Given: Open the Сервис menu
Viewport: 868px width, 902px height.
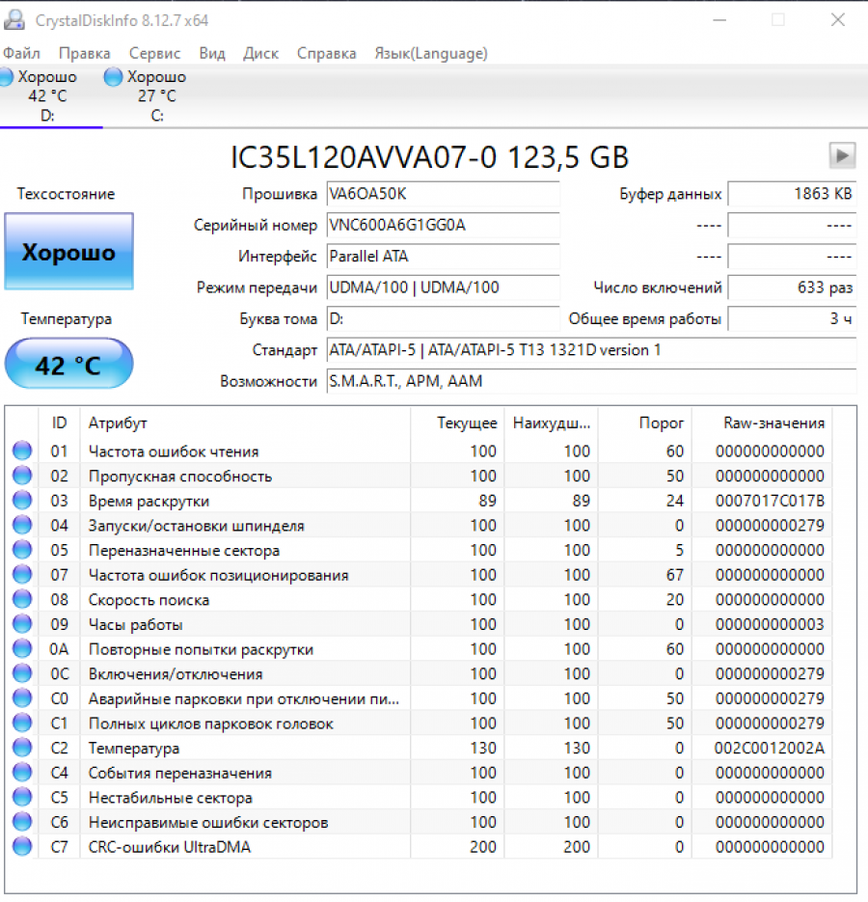Looking at the screenshot, I should (x=154, y=53).
